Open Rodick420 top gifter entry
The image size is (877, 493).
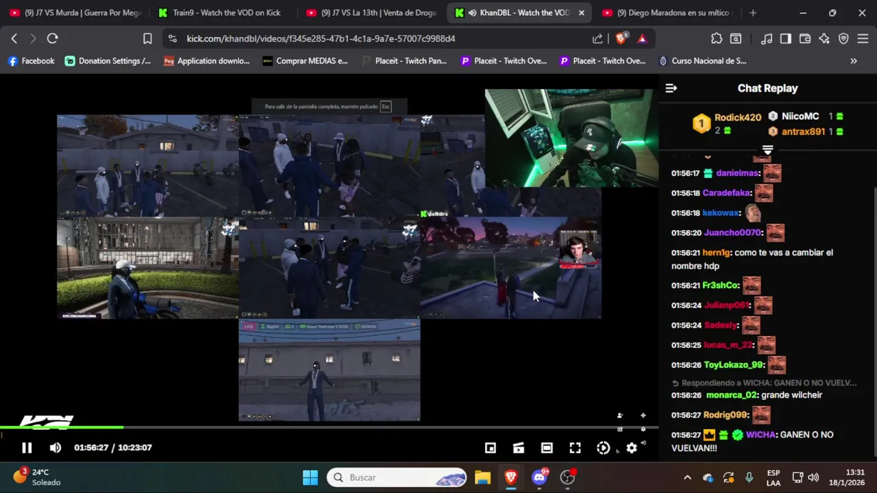click(x=727, y=123)
